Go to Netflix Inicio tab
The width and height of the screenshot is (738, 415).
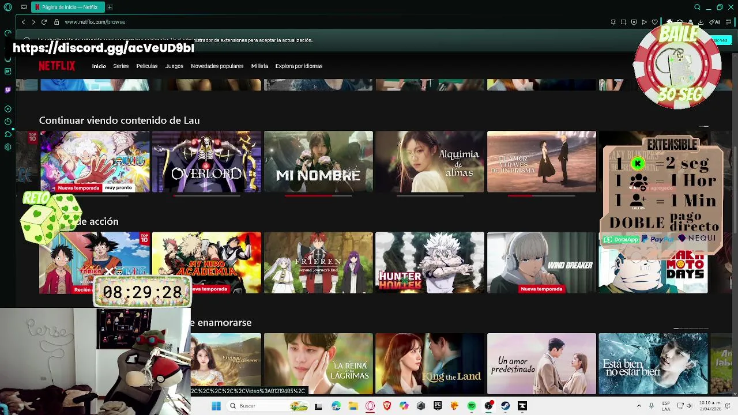click(x=99, y=66)
